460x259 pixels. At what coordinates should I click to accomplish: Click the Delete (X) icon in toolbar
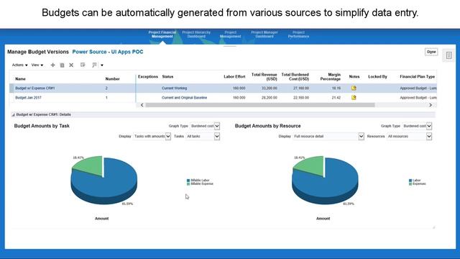tap(71, 65)
